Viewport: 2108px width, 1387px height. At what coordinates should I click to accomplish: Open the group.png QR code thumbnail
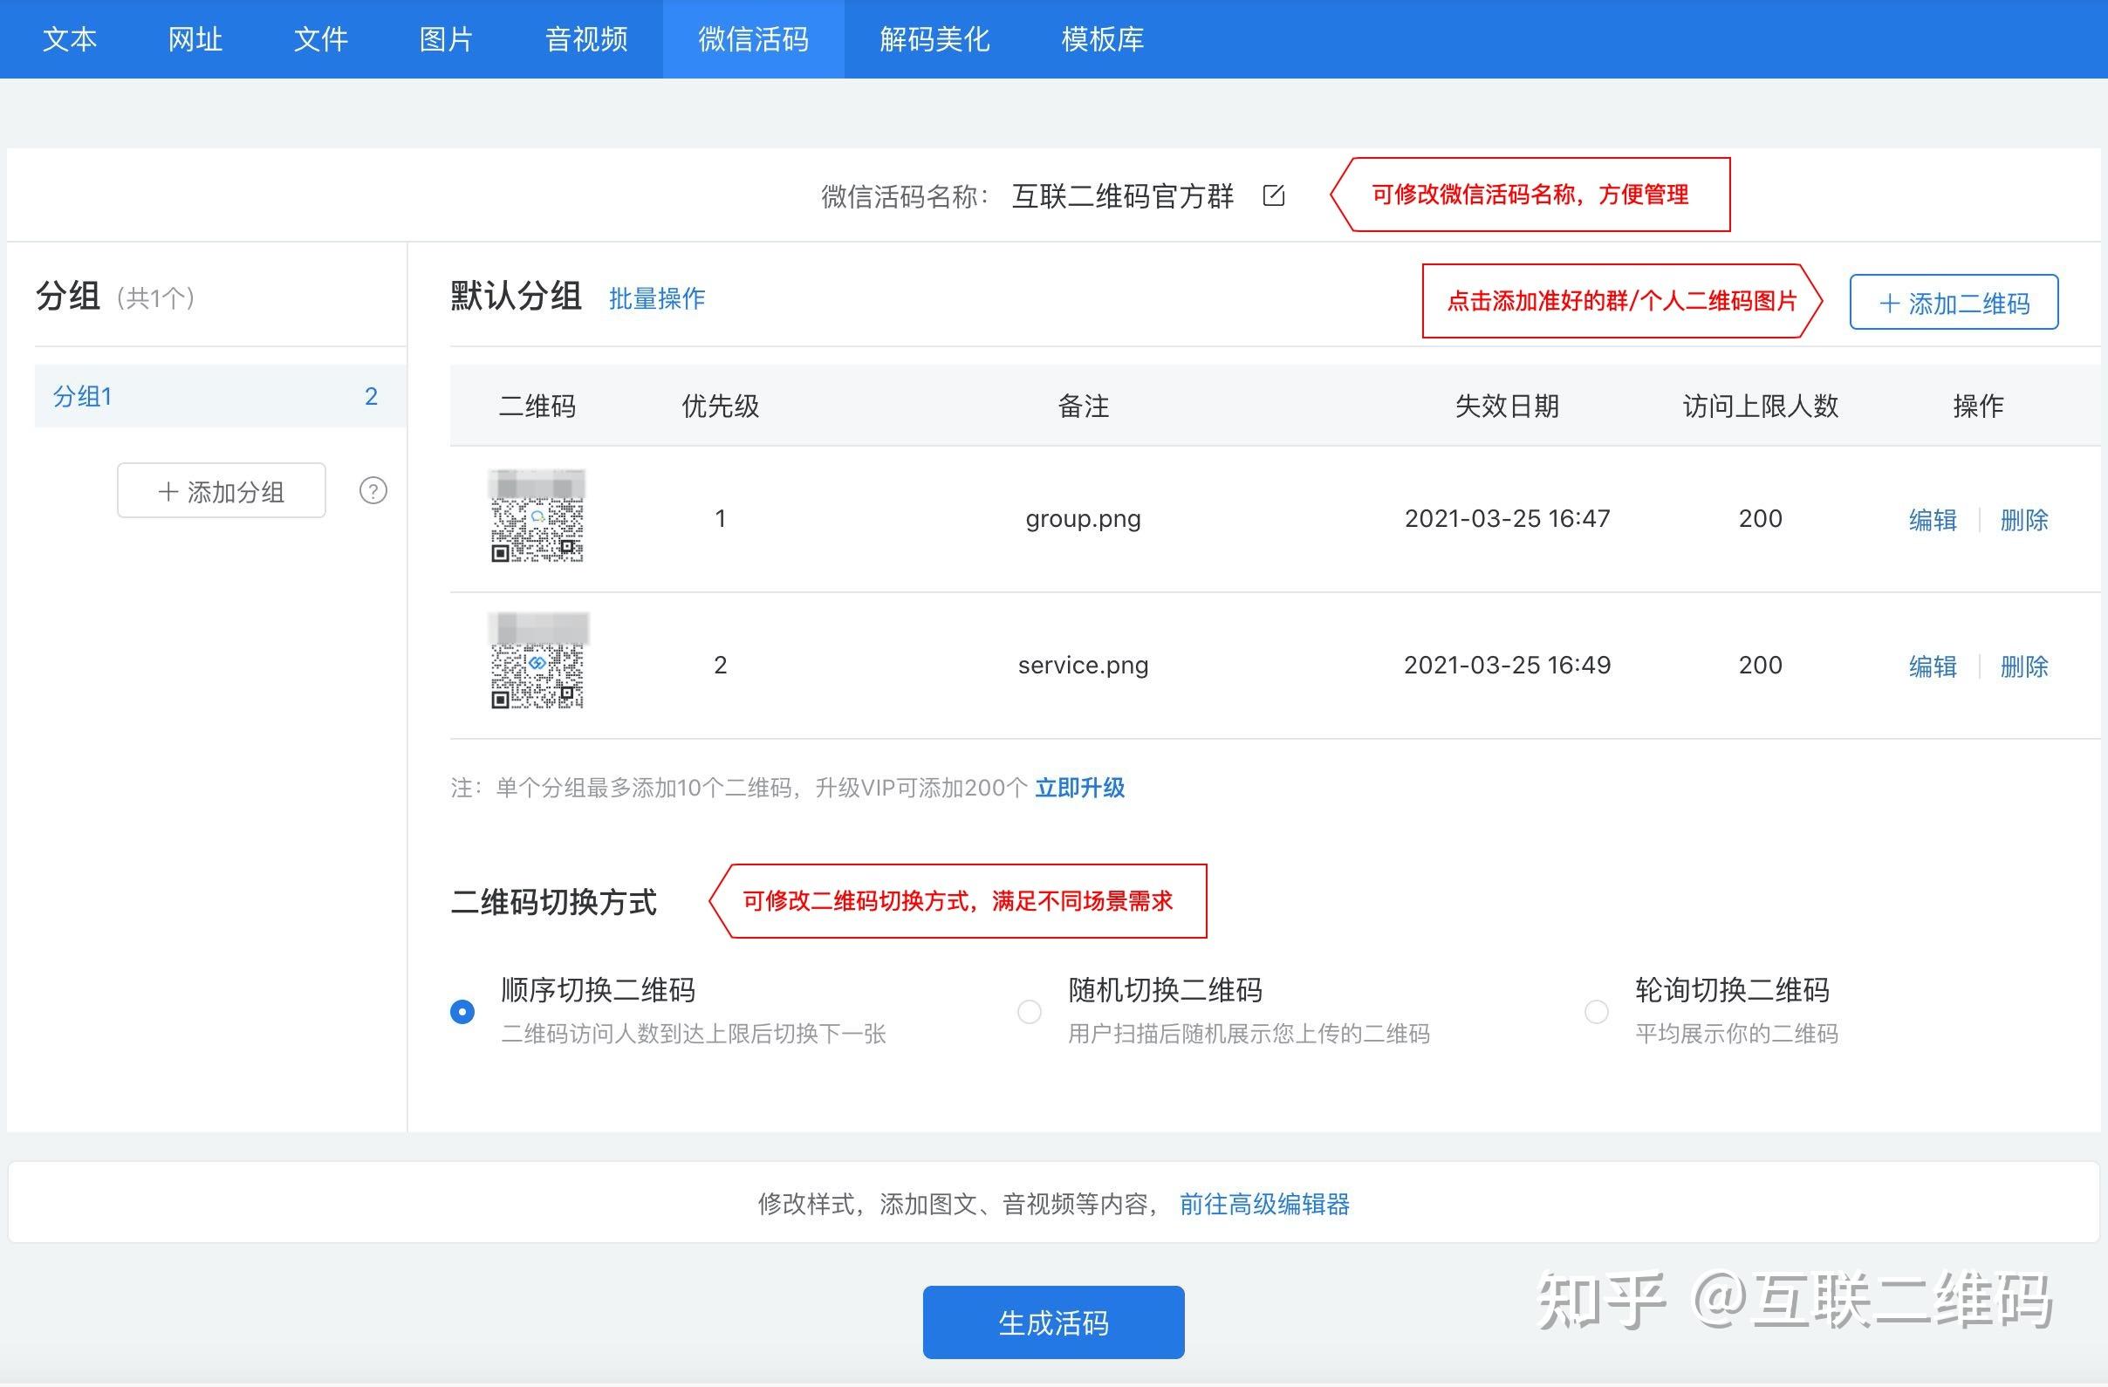(537, 517)
